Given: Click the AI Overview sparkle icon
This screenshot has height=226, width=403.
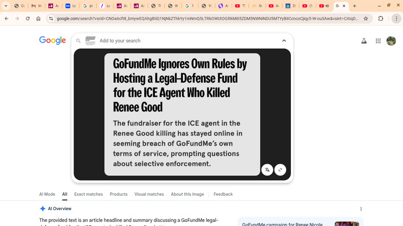Looking at the screenshot, I should click(x=43, y=209).
